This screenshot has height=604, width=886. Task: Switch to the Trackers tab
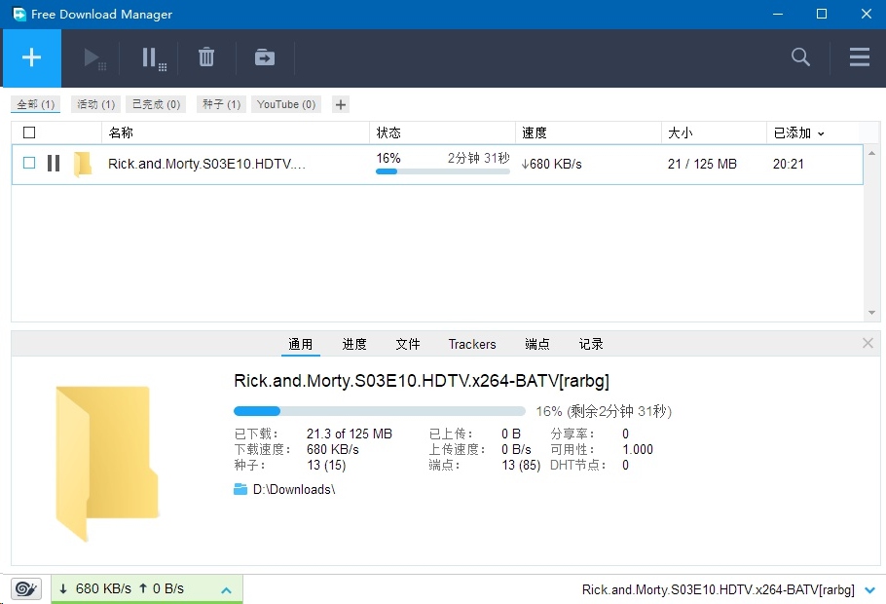tap(472, 344)
